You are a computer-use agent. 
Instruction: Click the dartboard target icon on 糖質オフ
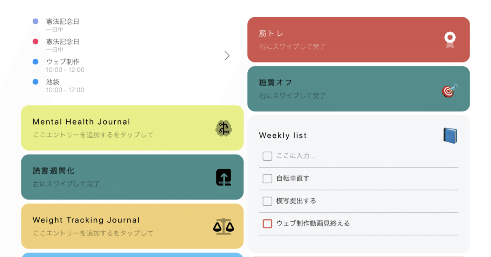pyautogui.click(x=450, y=90)
